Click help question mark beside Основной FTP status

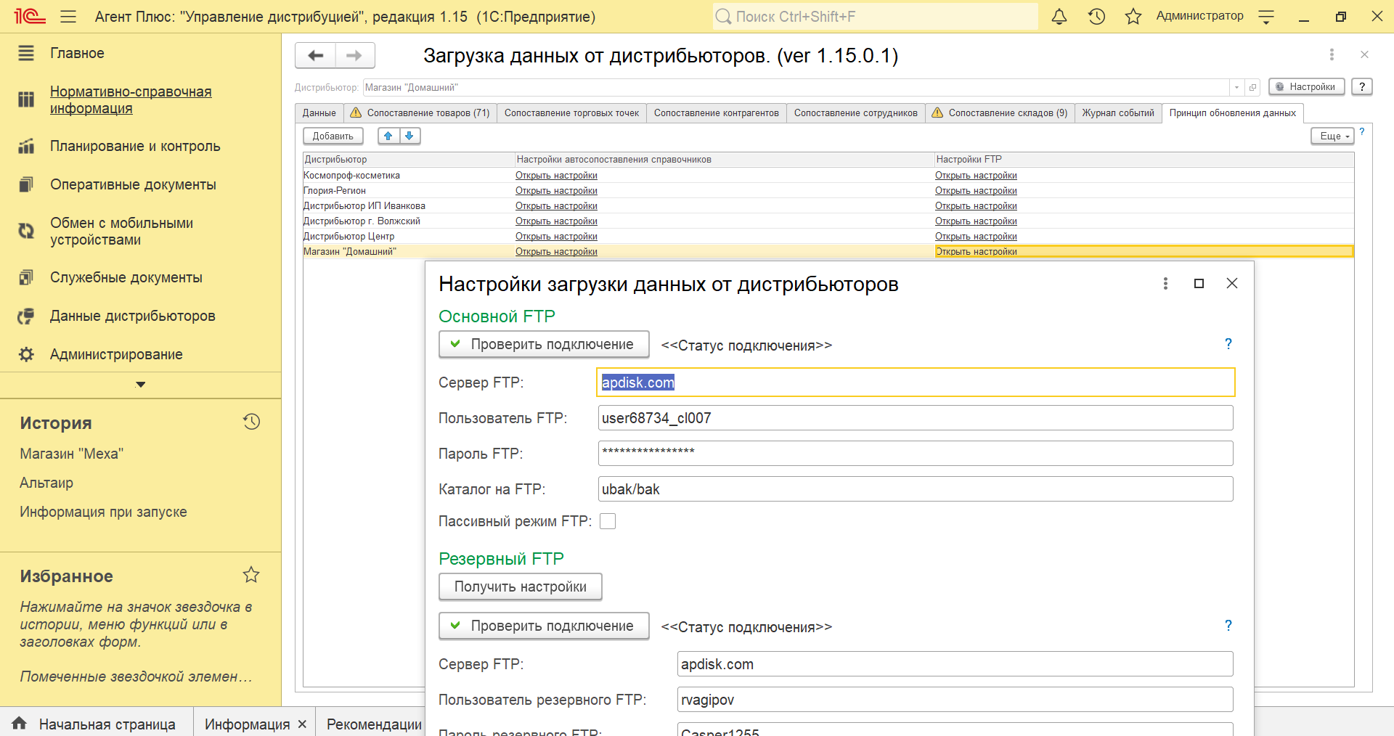[x=1228, y=343]
